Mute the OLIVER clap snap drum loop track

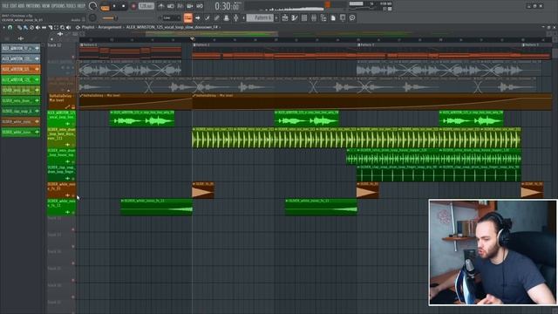73,178
